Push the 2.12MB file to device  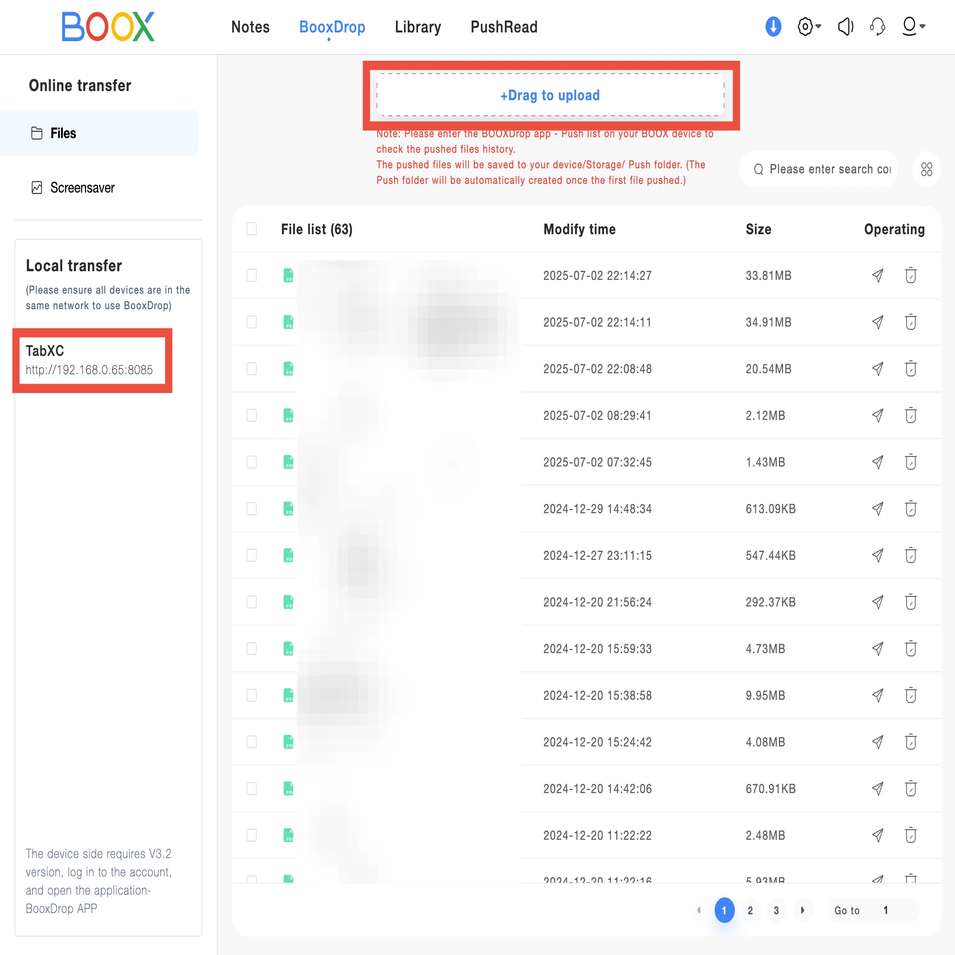click(x=877, y=415)
